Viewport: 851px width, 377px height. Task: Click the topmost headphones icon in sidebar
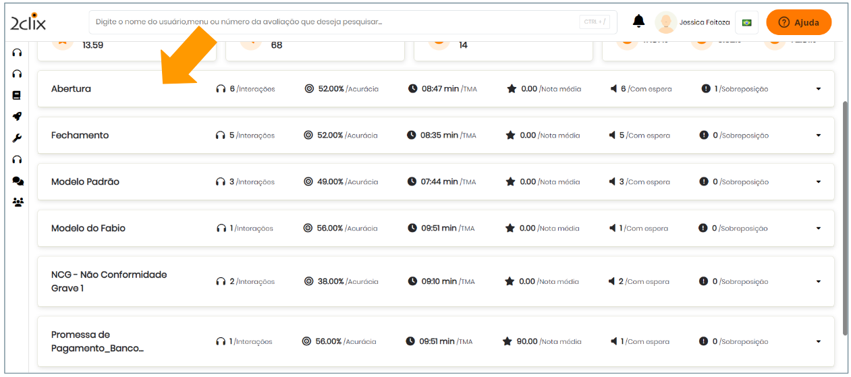pyautogui.click(x=17, y=53)
